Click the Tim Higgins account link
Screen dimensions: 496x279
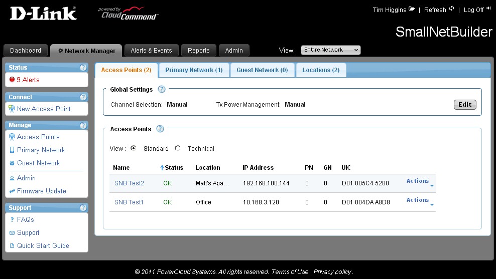(x=390, y=10)
